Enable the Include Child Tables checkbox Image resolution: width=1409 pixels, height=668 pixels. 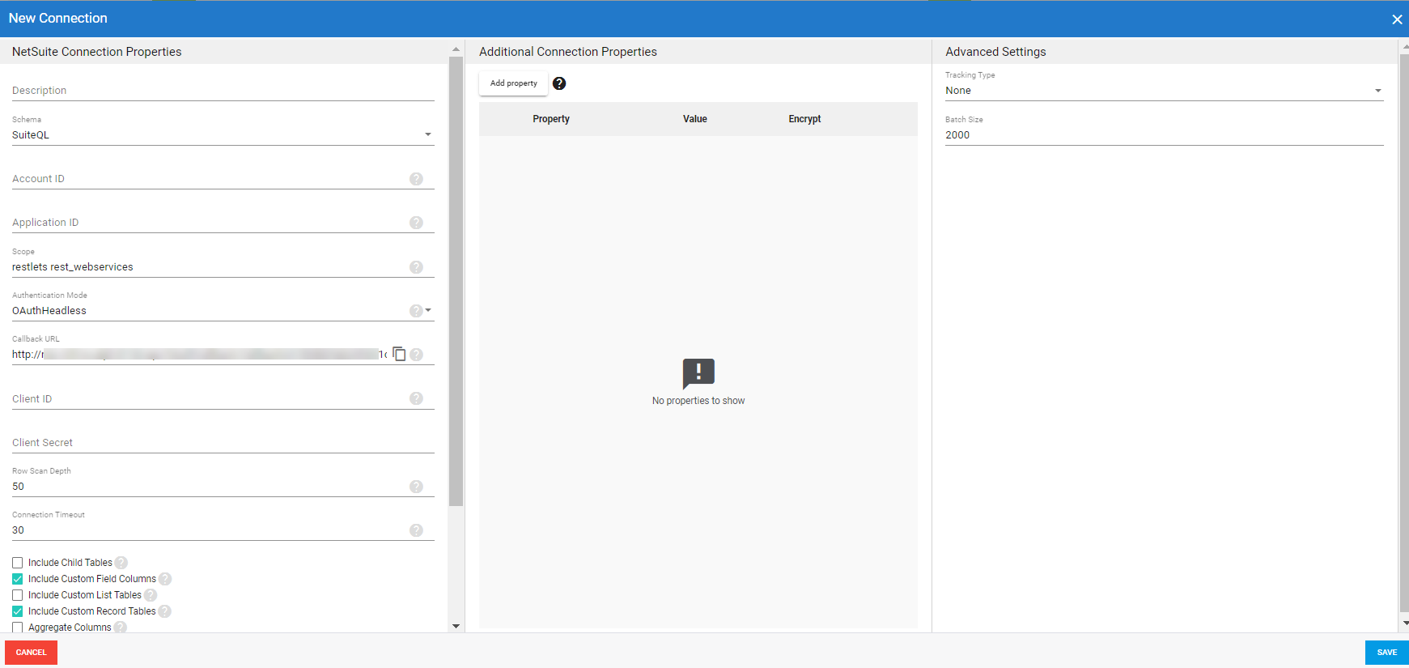tap(18, 563)
